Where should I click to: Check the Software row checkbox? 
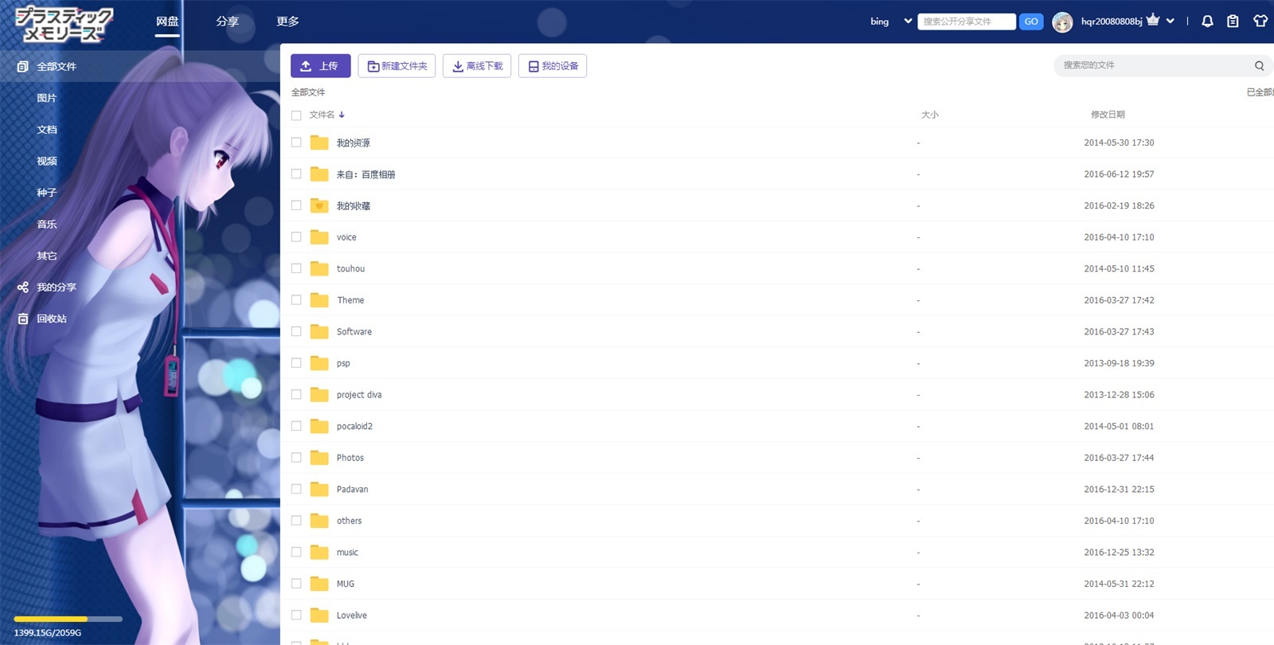tap(296, 331)
